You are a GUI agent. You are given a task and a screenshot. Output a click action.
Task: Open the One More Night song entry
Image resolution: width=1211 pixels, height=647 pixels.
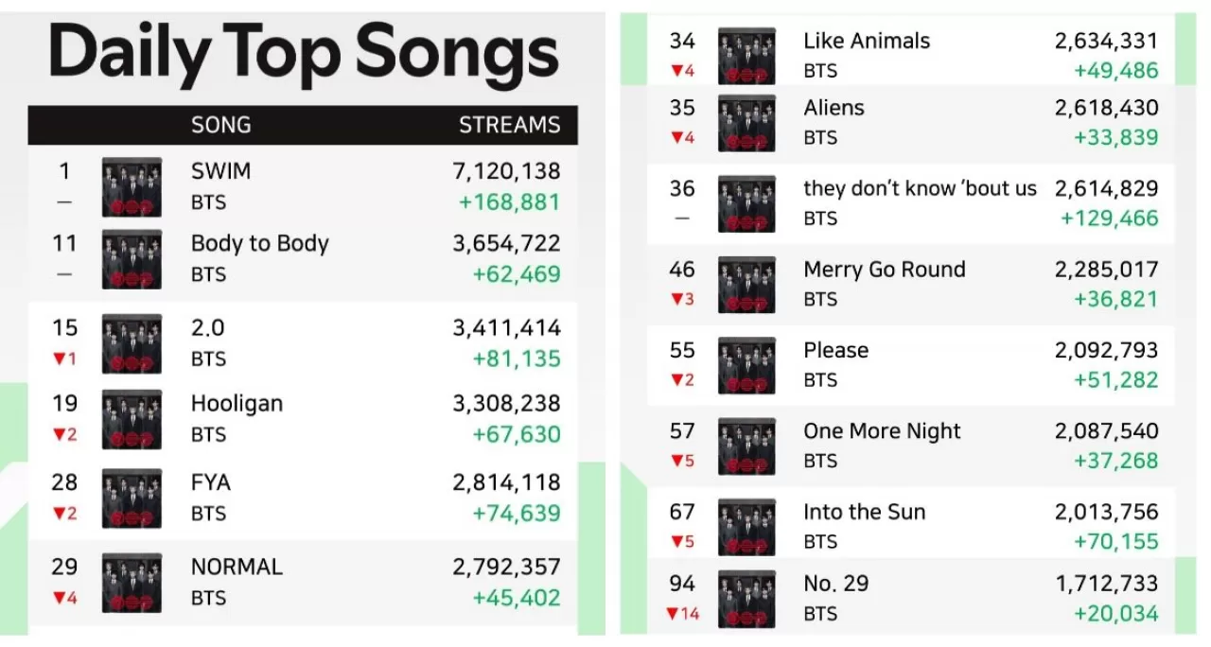coord(882,430)
